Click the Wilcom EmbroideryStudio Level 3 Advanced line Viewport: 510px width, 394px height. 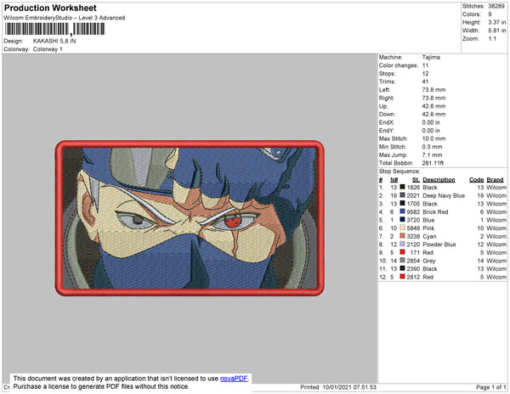coord(65,18)
